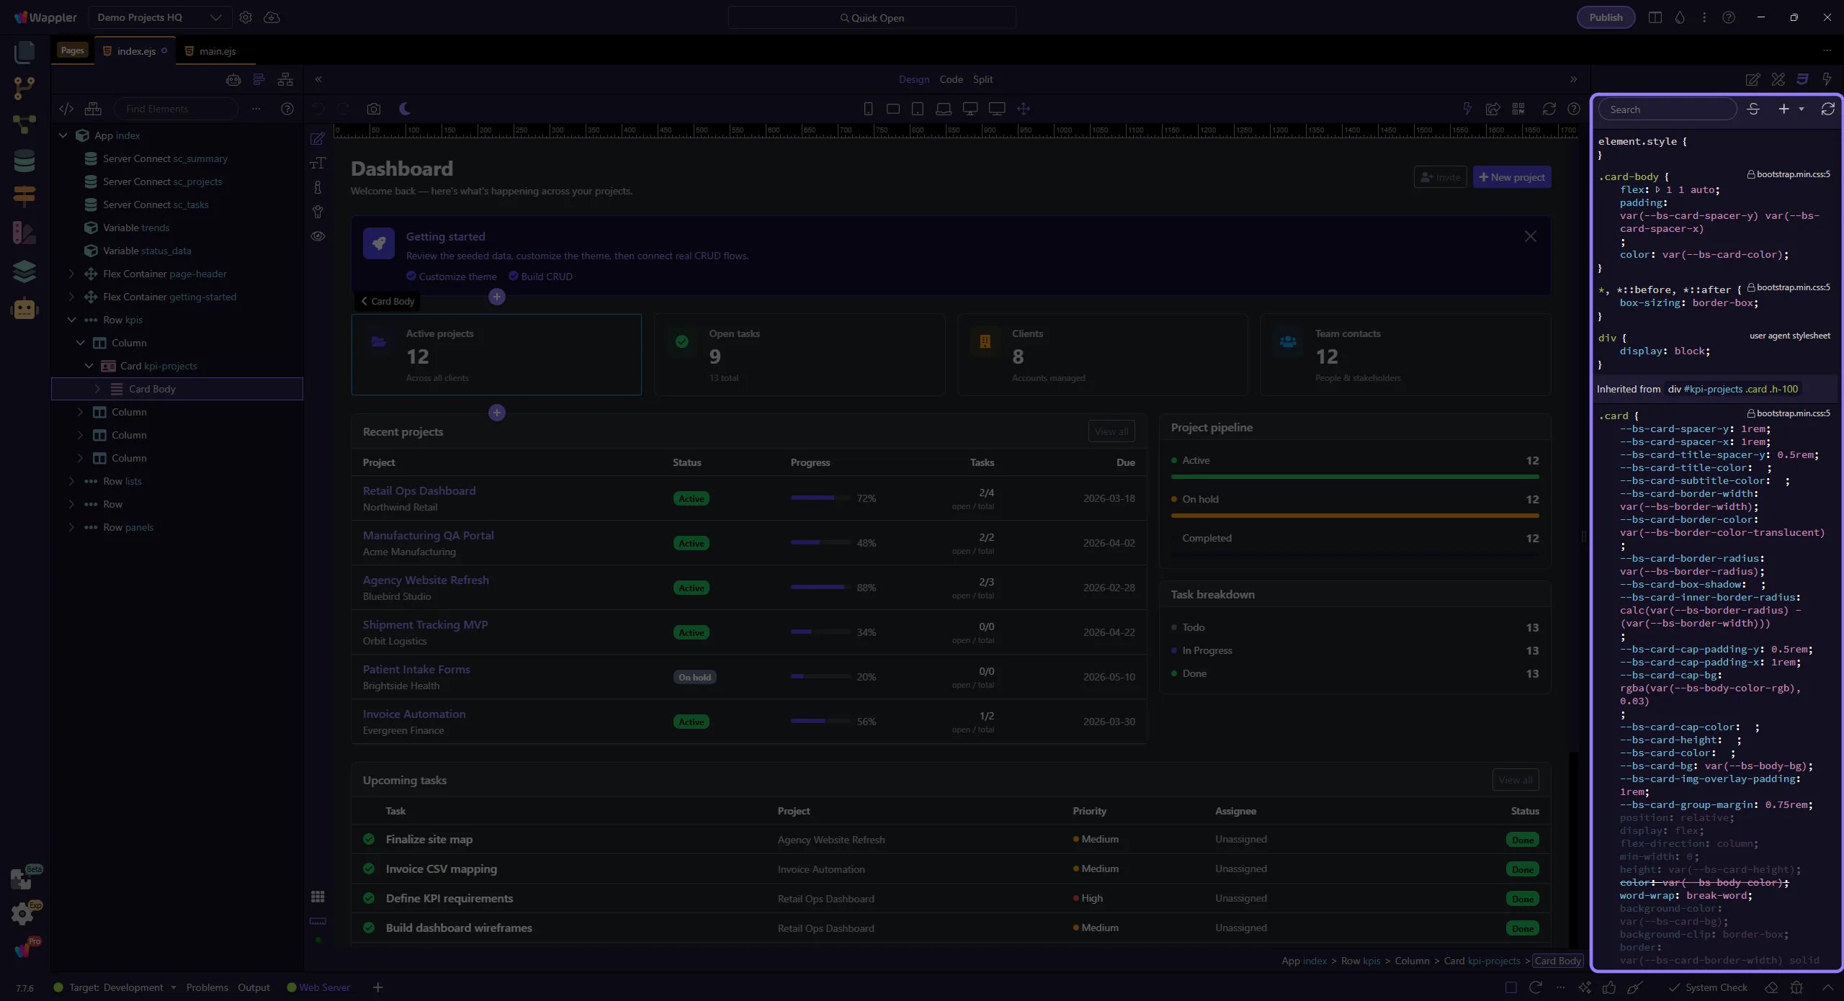
Task: Open the Demo Projects HQ project dropdown
Action: pos(159,17)
